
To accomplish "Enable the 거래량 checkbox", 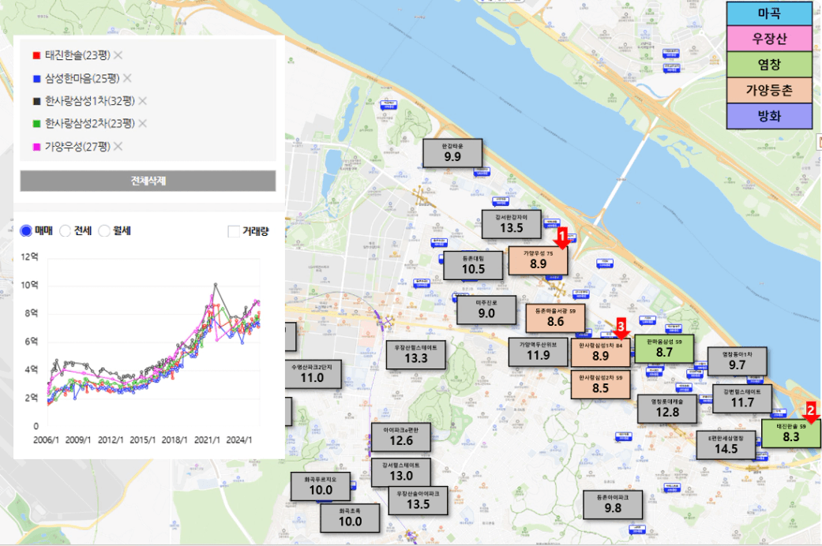I will pos(234,231).
